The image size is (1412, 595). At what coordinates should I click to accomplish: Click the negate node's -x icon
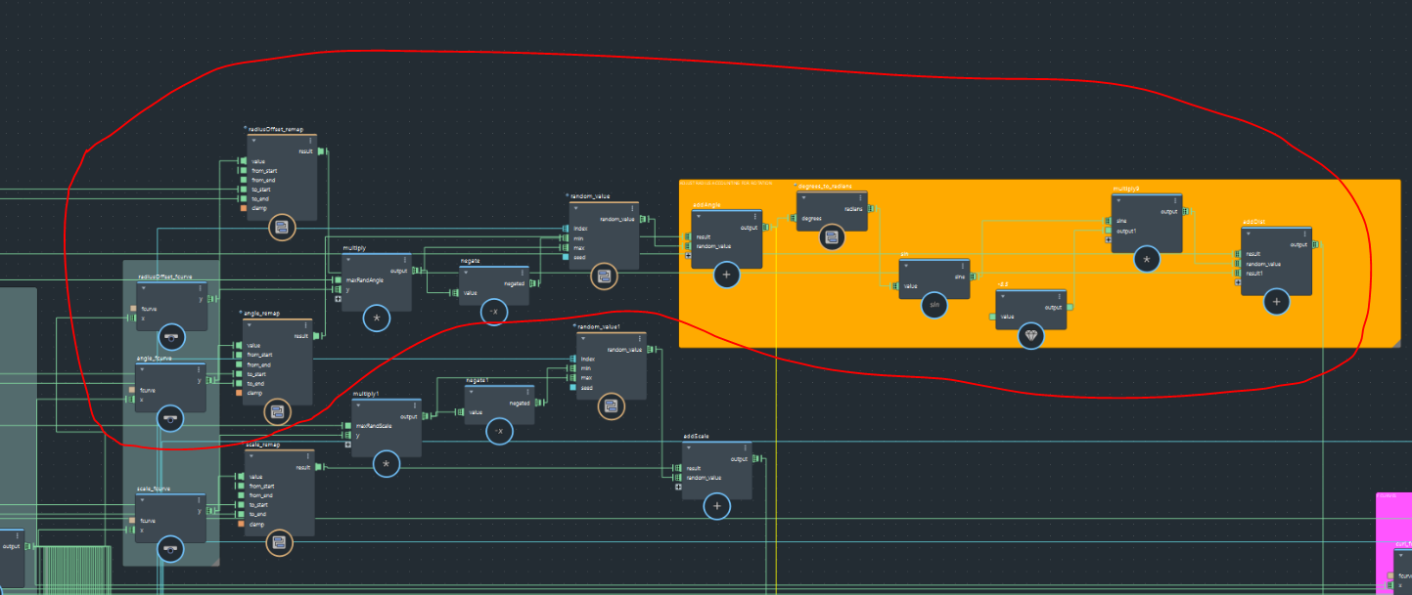pos(494,312)
